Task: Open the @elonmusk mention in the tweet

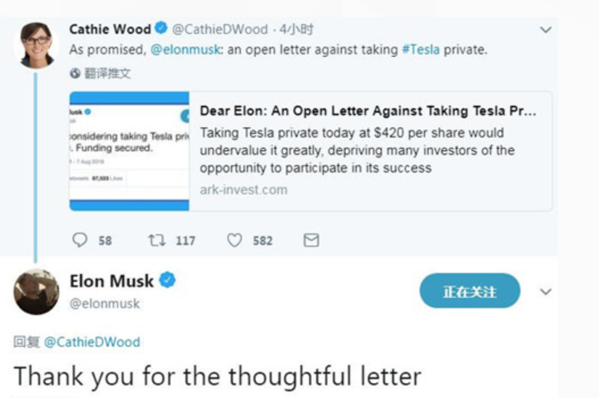Action: click(x=186, y=49)
